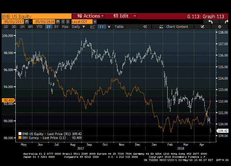
Task: Select the 1Y time range
Action: coord(48,27)
